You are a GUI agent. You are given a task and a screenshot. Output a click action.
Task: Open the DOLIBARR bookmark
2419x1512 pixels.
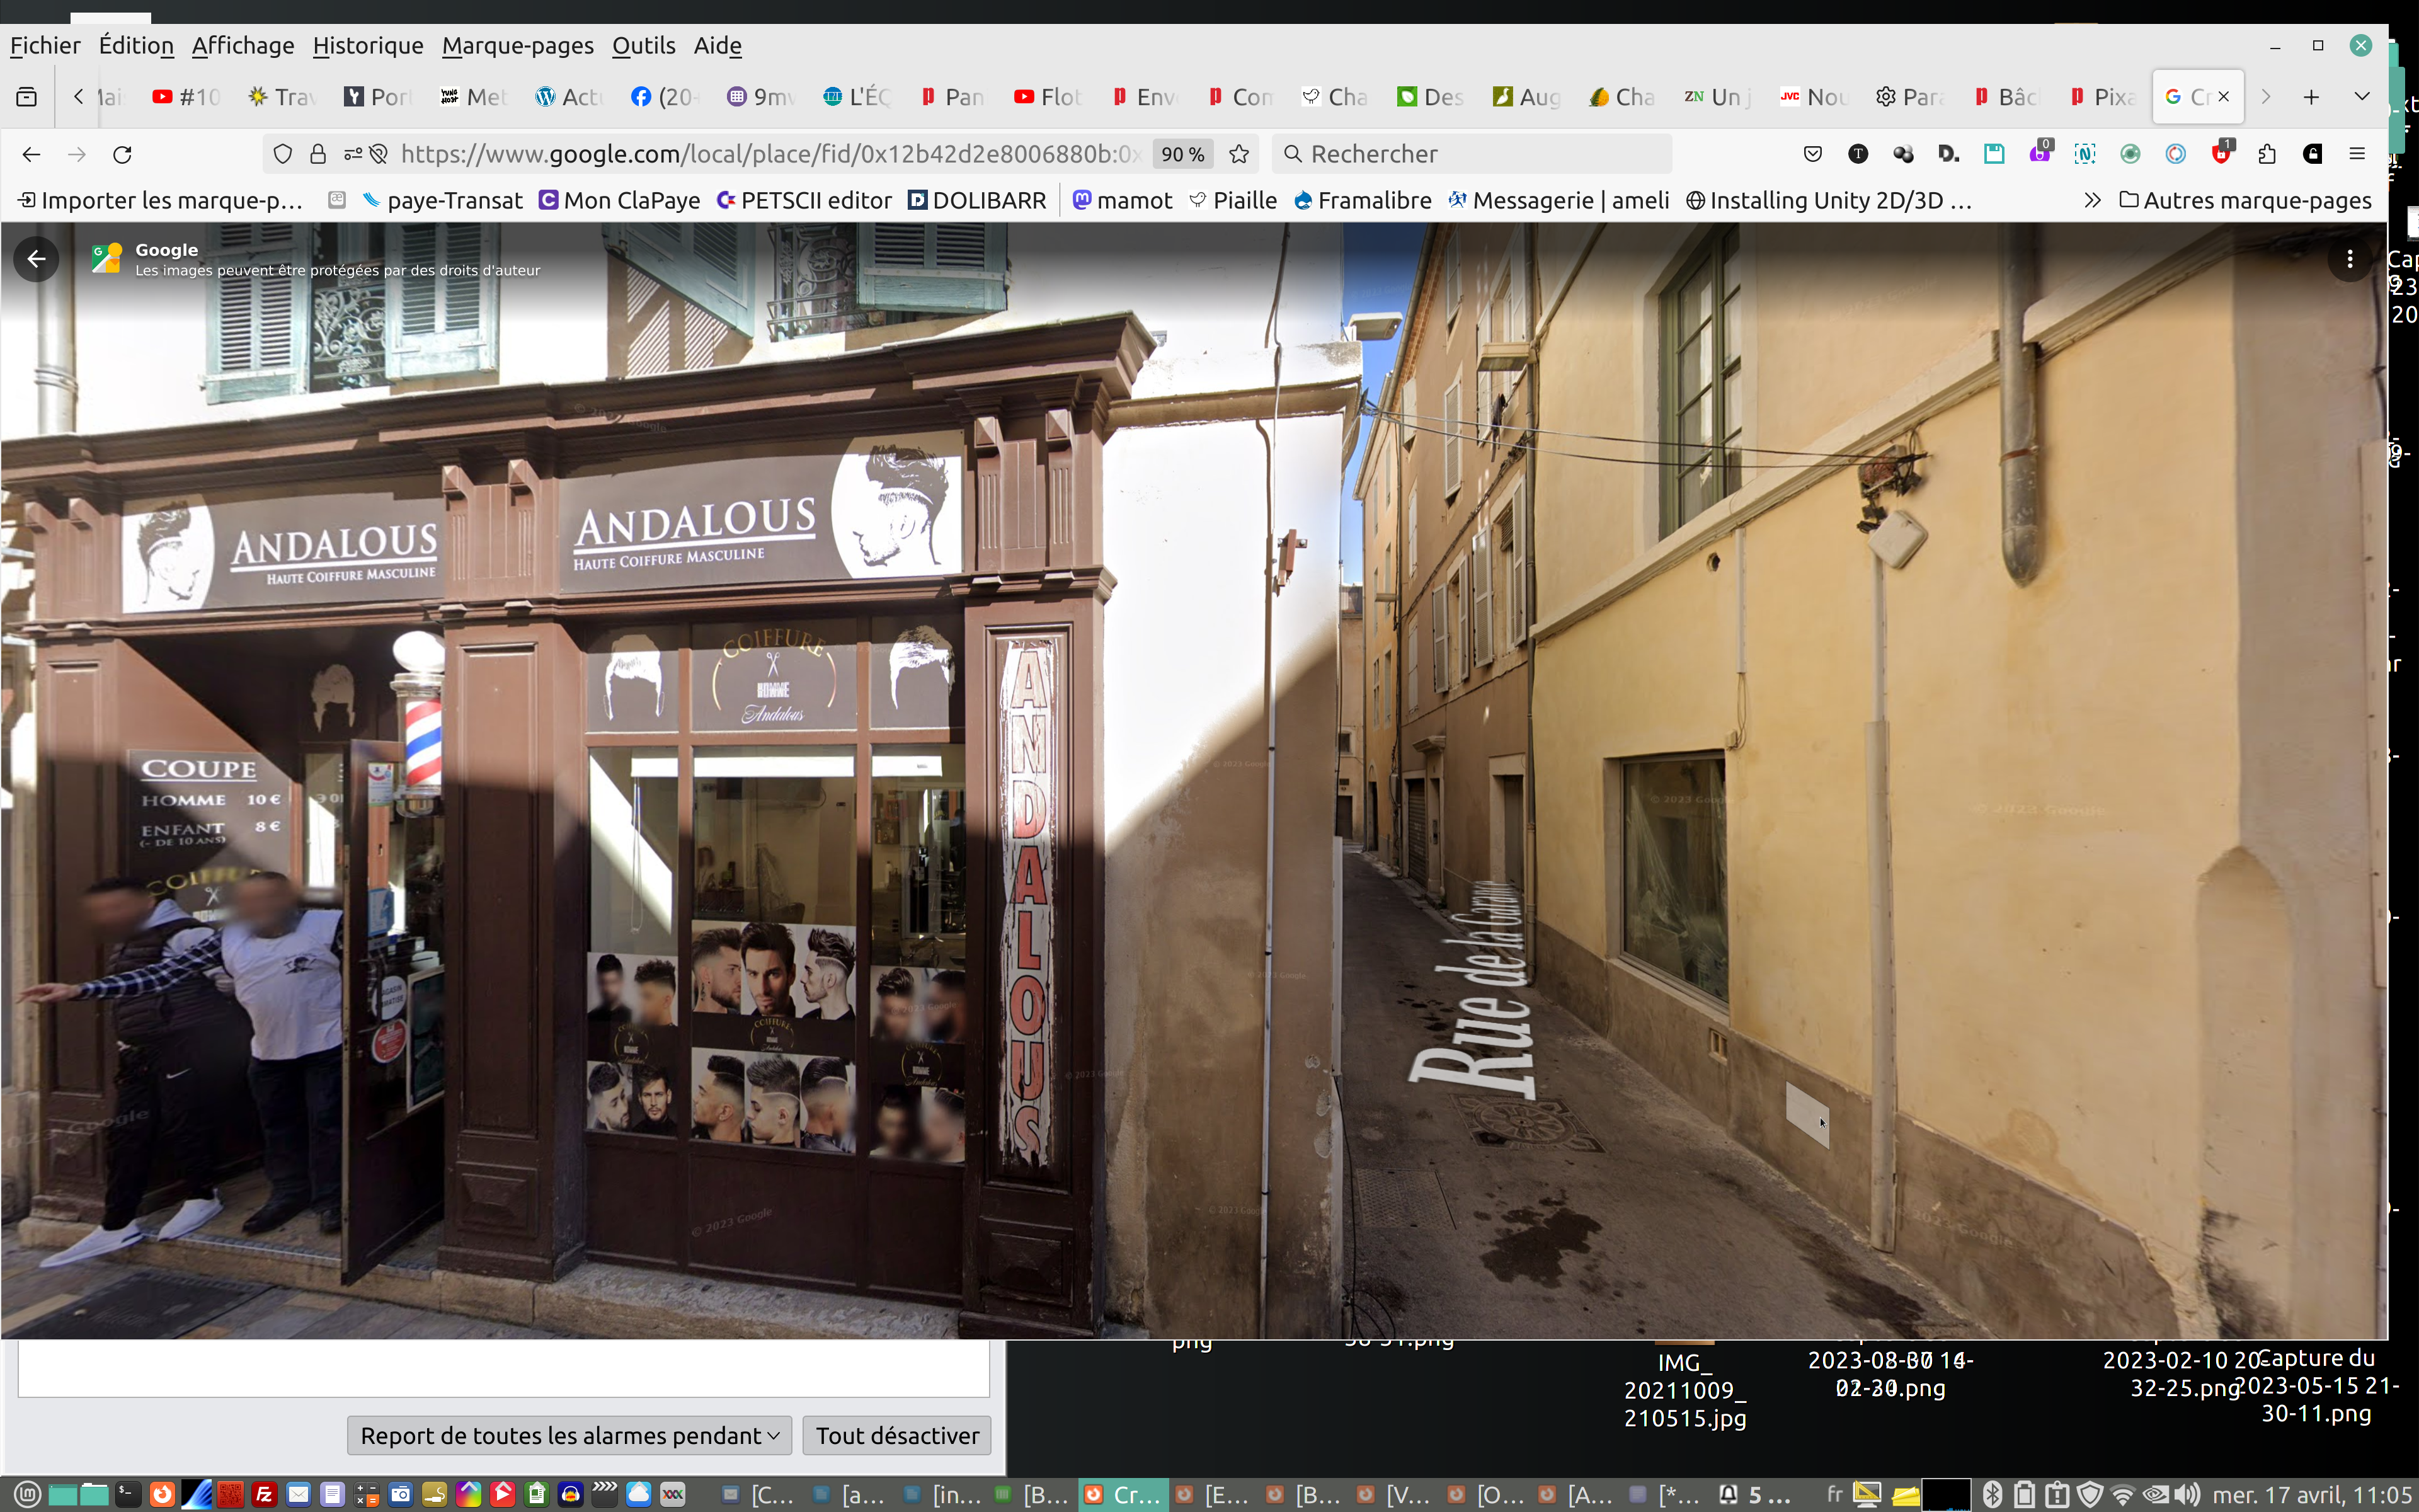tap(976, 201)
